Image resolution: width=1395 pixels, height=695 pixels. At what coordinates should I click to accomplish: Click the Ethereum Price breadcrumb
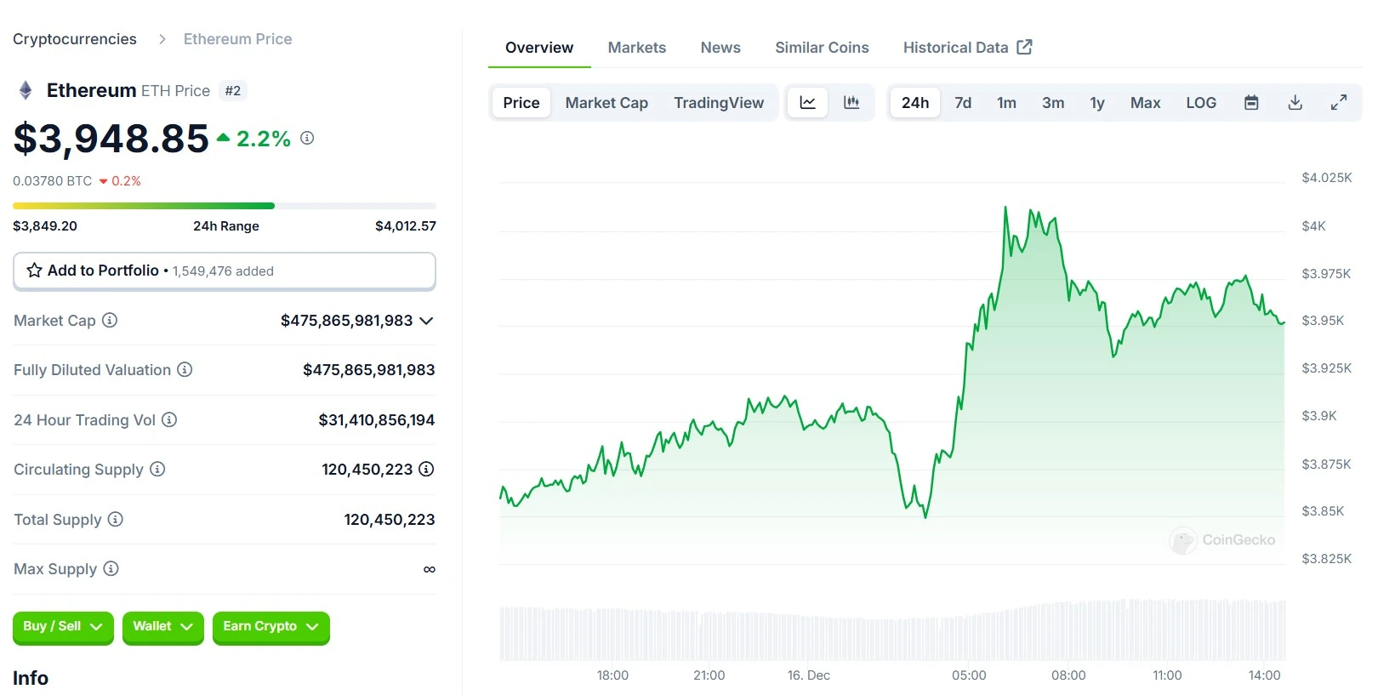[x=237, y=39]
